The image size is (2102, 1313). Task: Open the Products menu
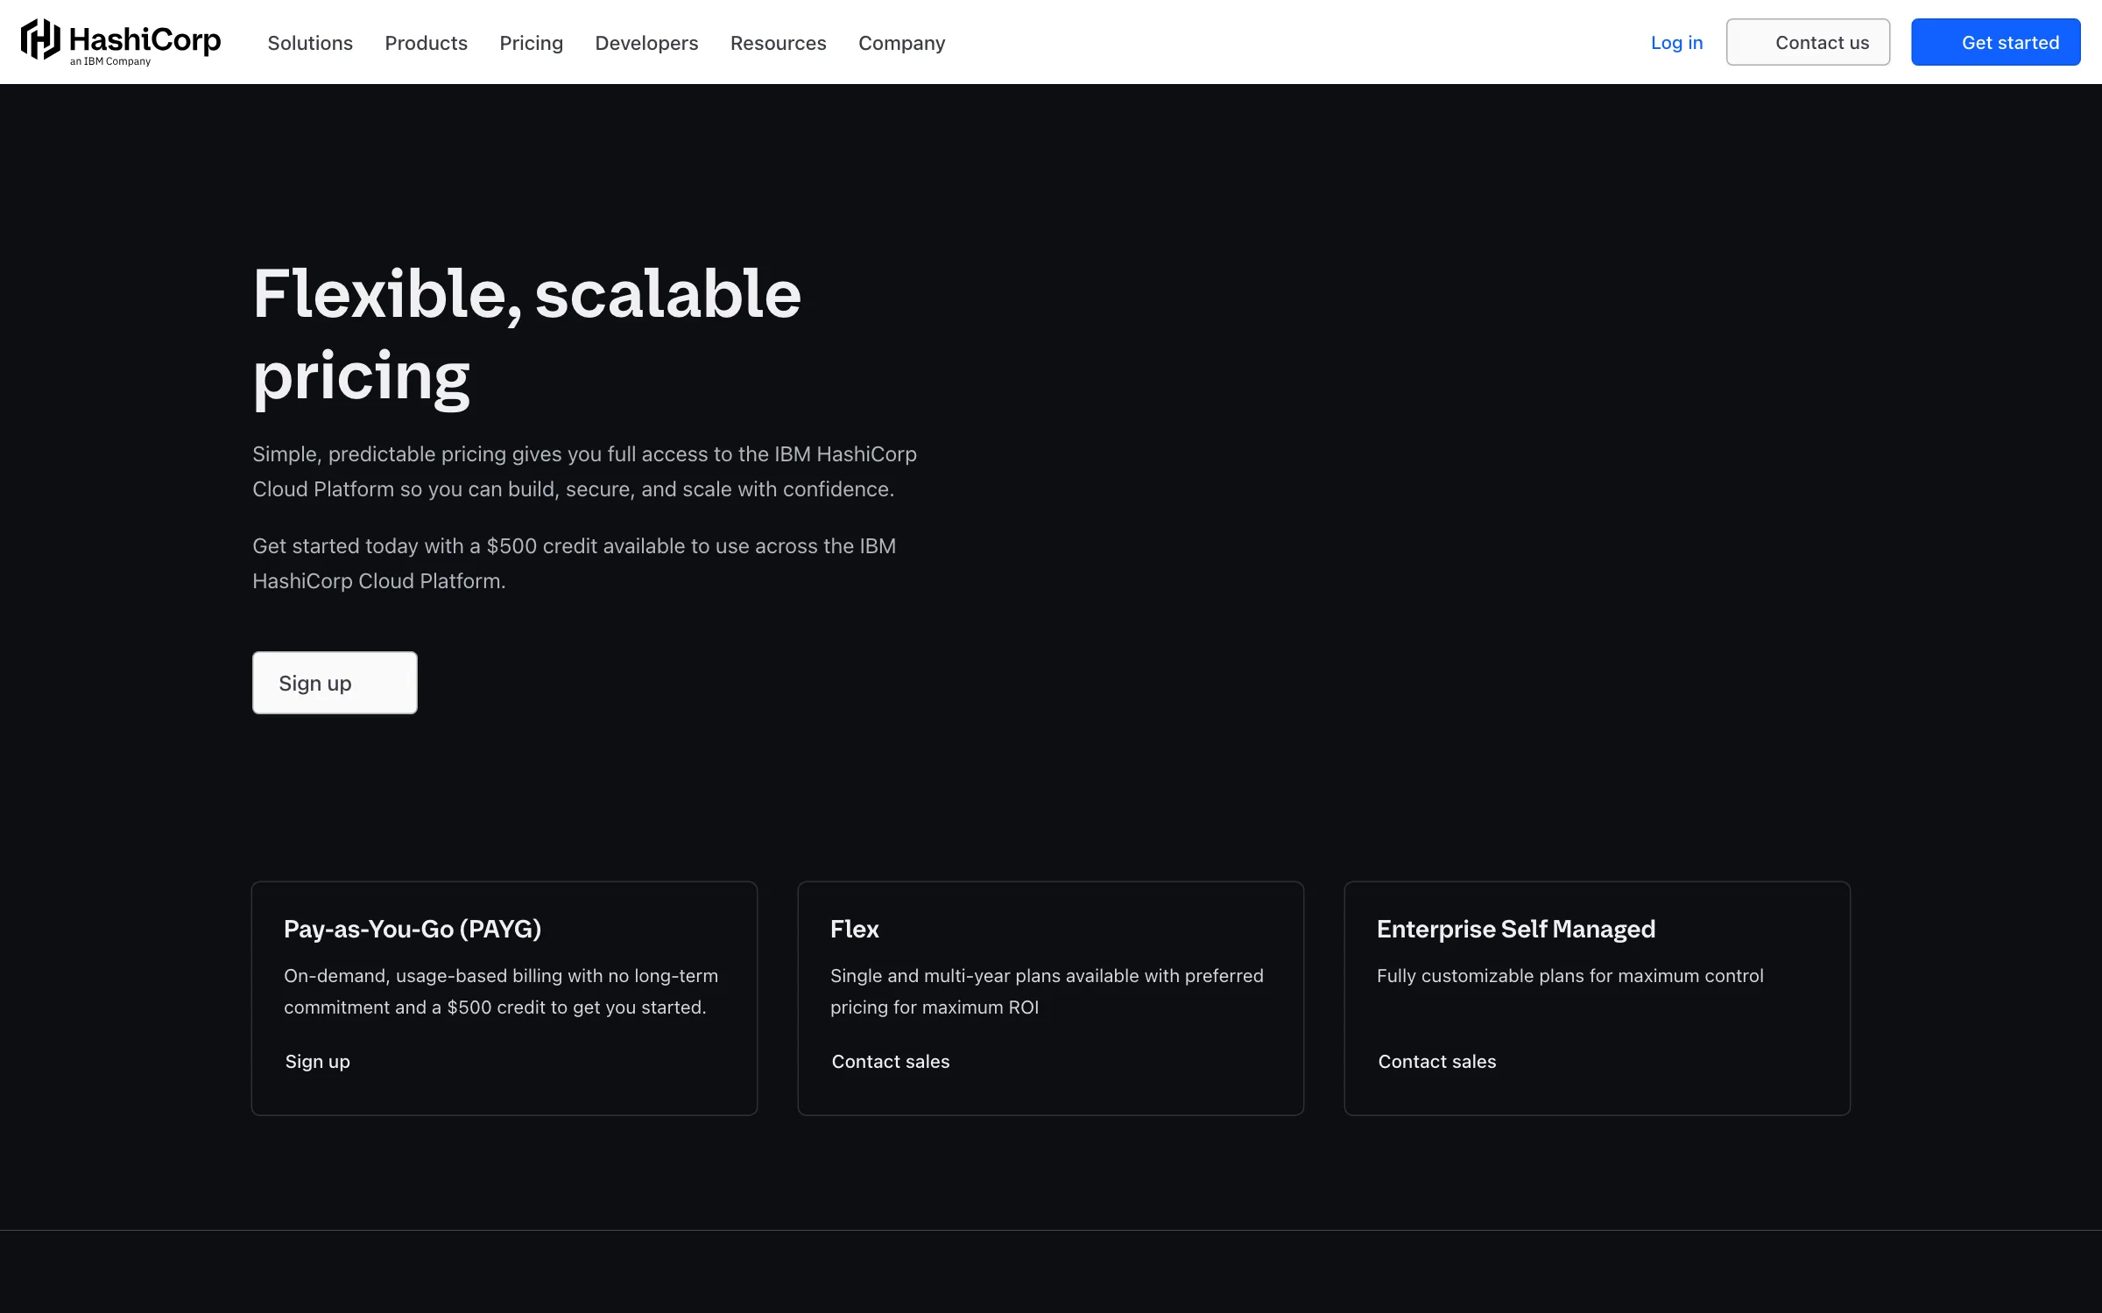[x=426, y=43]
